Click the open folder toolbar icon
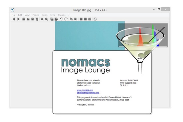 click(28, 19)
